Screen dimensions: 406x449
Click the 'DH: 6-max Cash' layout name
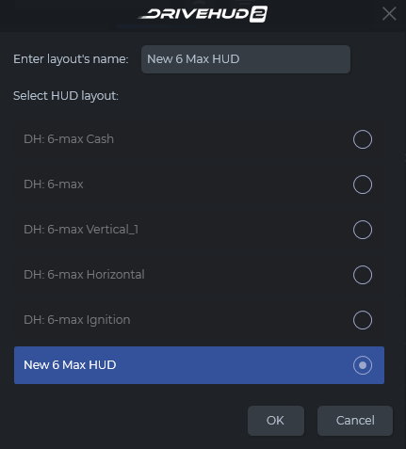point(69,139)
